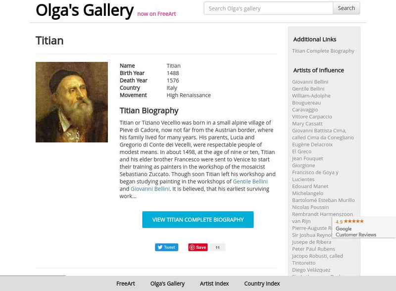Screen dimensions: 396x291
Task: Select Caravaggio in Artists of Influence
Action: 305,110
